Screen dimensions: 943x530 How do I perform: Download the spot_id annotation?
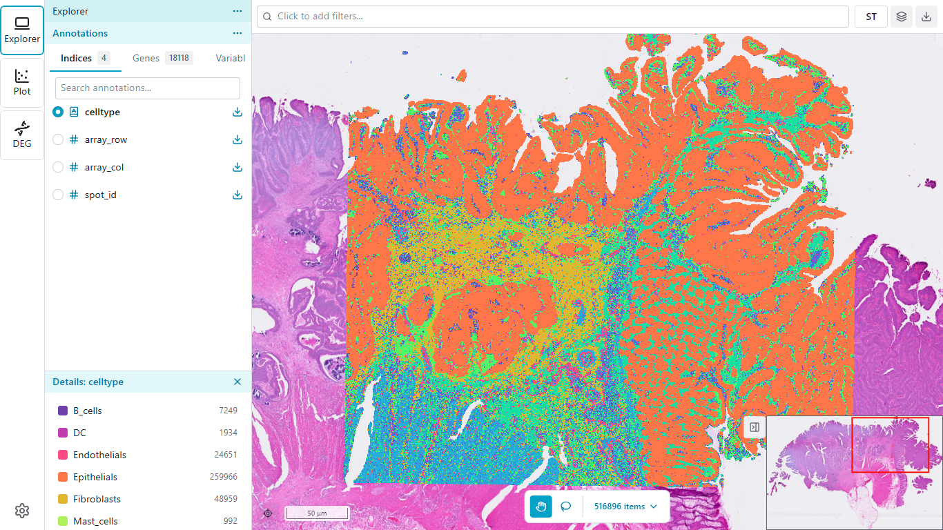tap(237, 195)
